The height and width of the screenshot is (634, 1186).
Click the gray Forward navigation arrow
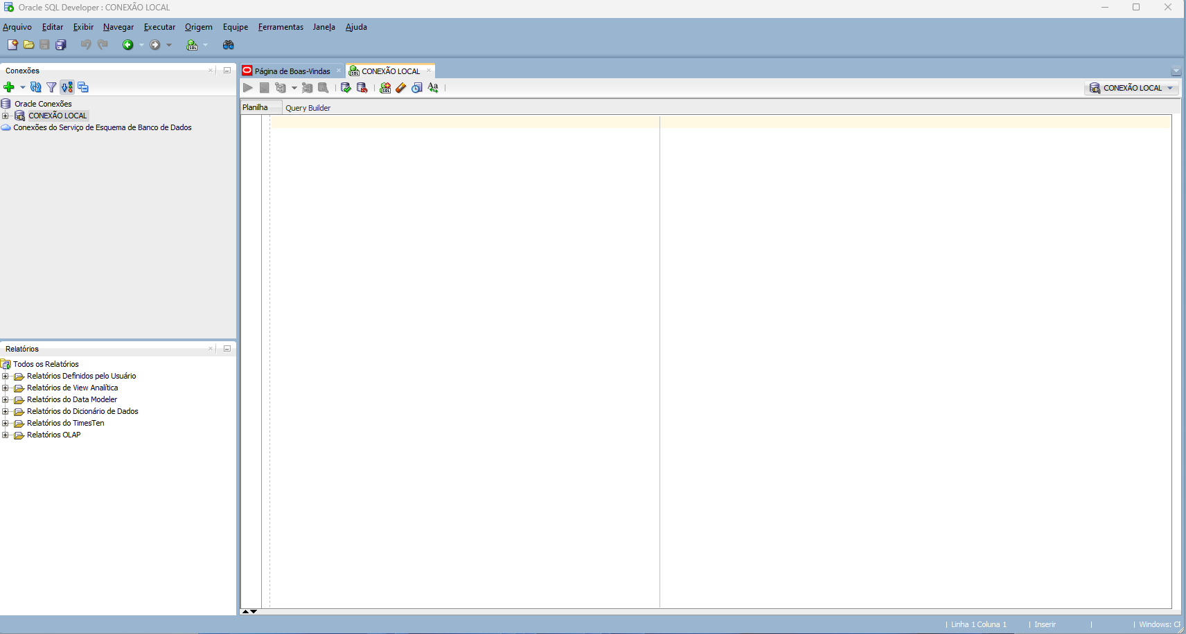click(155, 45)
